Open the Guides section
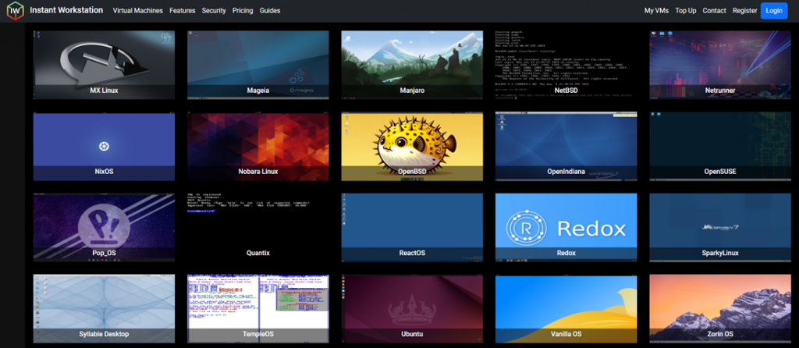Viewport: 799px width, 348px height. coord(269,11)
